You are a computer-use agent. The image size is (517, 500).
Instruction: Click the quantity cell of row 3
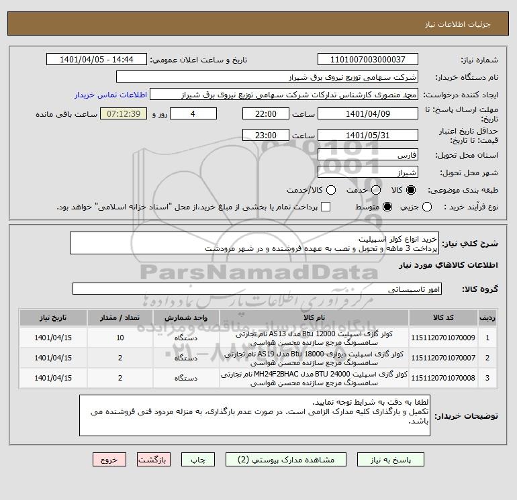pos(120,378)
